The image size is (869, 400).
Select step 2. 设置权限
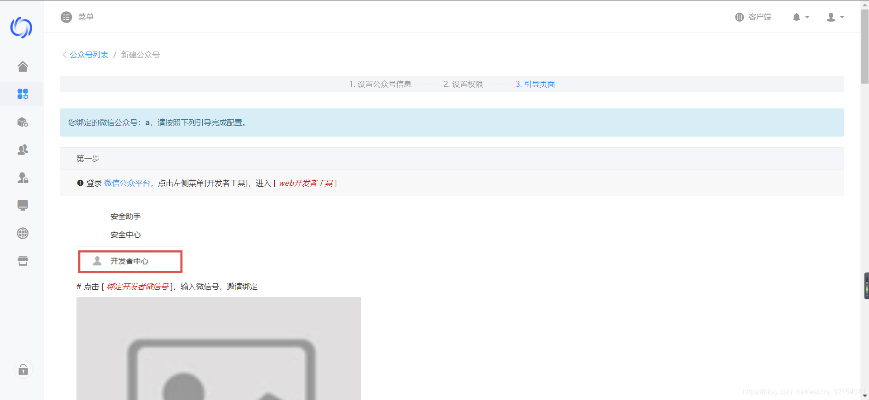click(x=463, y=84)
